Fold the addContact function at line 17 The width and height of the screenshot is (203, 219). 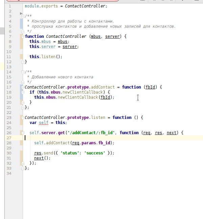click(x=23, y=87)
